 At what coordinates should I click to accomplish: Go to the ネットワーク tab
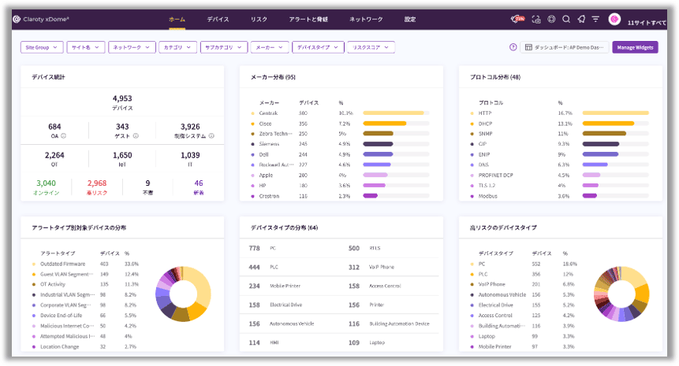366,18
